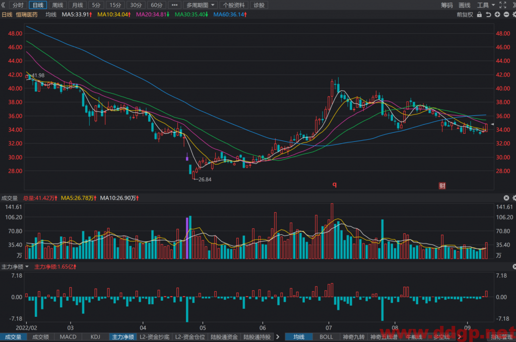The width and height of the screenshot is (516, 342).
Task: Switch to the 月线 monthly chart
Action: [77, 5]
